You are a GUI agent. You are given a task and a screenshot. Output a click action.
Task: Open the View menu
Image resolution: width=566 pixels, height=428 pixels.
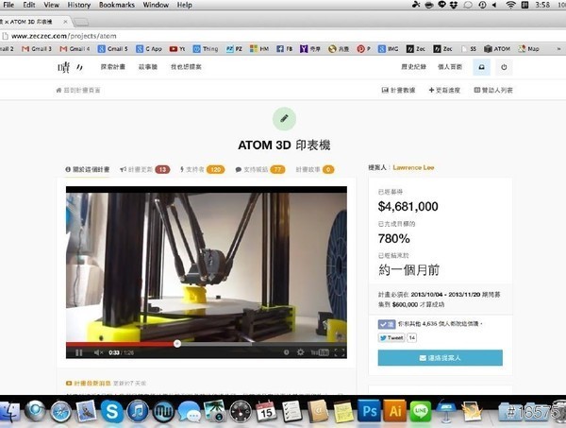pyautogui.click(x=51, y=5)
